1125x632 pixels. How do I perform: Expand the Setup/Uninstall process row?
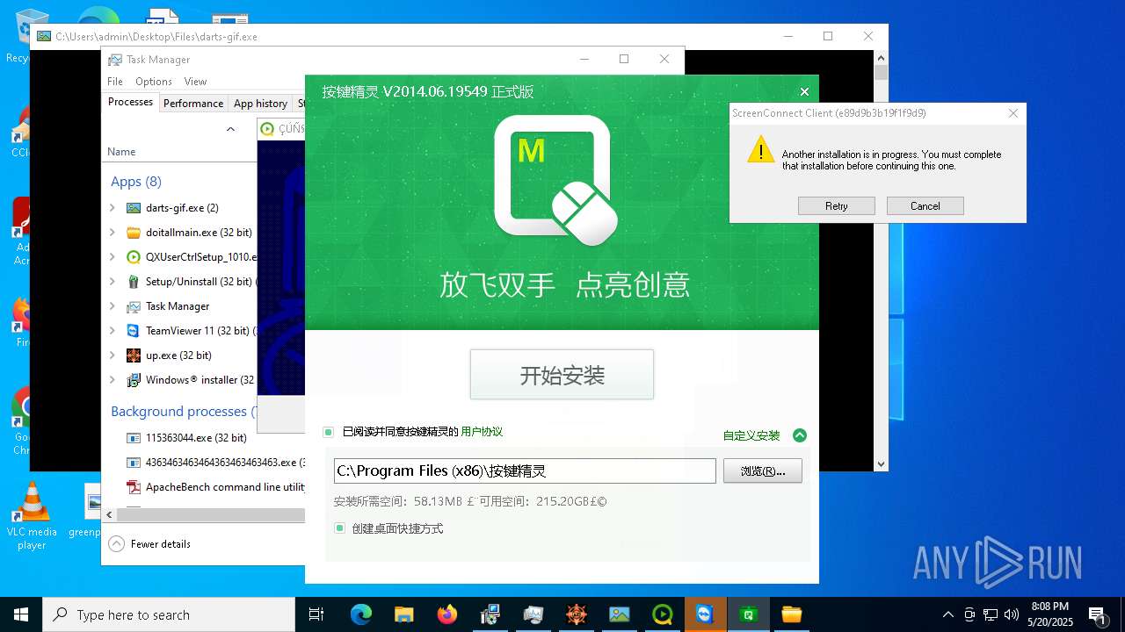[x=112, y=282]
